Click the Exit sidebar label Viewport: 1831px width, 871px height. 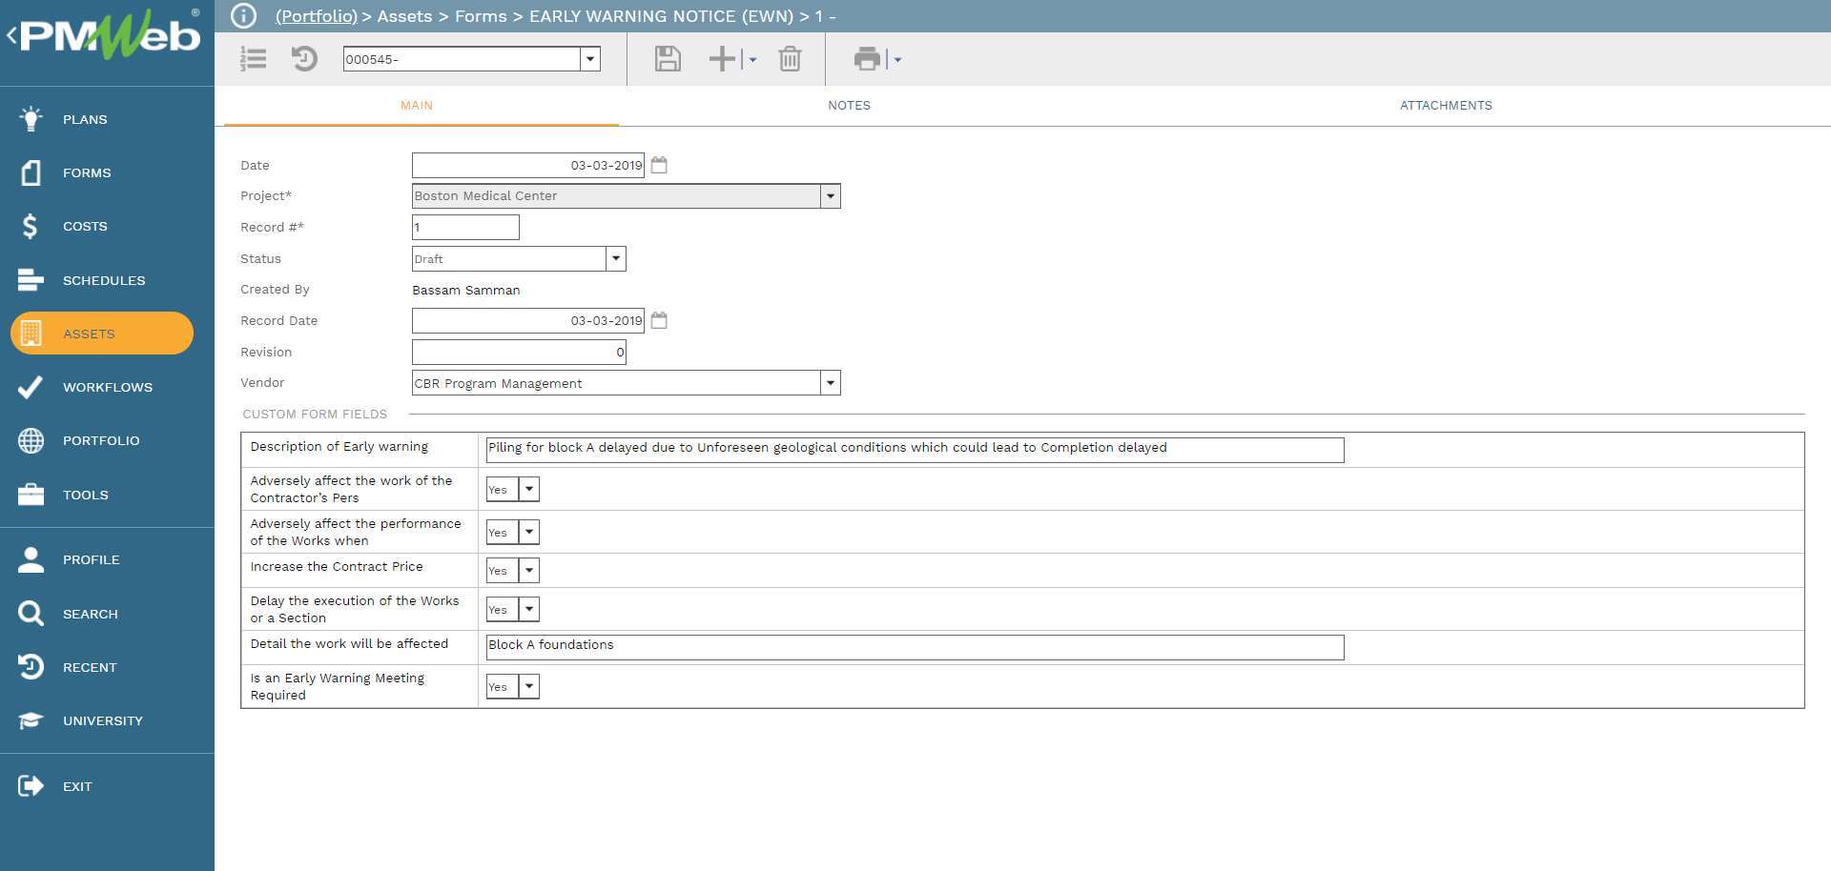tap(77, 786)
